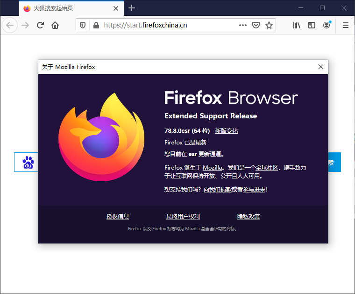The height and width of the screenshot is (294, 355).
Task: Open a new tab with plus button
Action: pos(132,8)
